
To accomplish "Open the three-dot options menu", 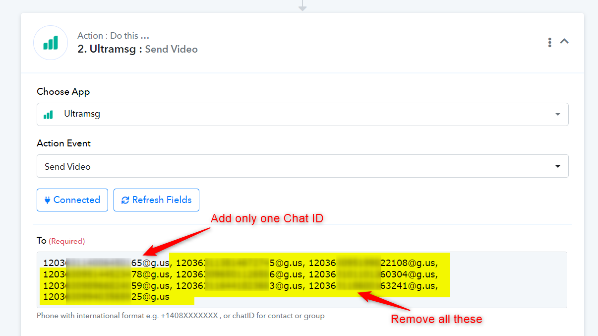I will point(549,42).
